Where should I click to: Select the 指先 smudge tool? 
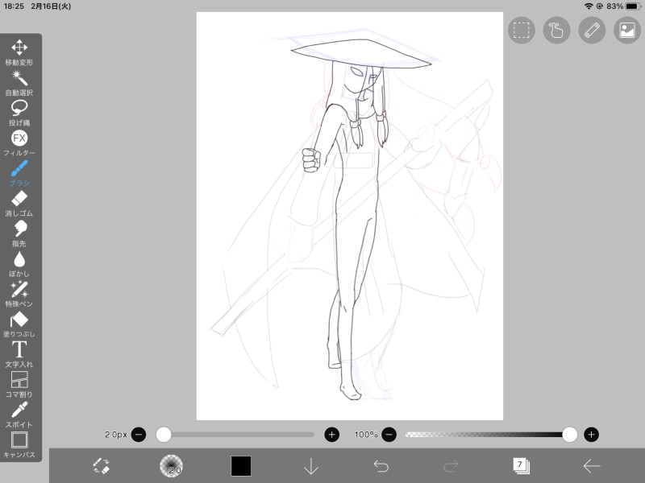(19, 233)
